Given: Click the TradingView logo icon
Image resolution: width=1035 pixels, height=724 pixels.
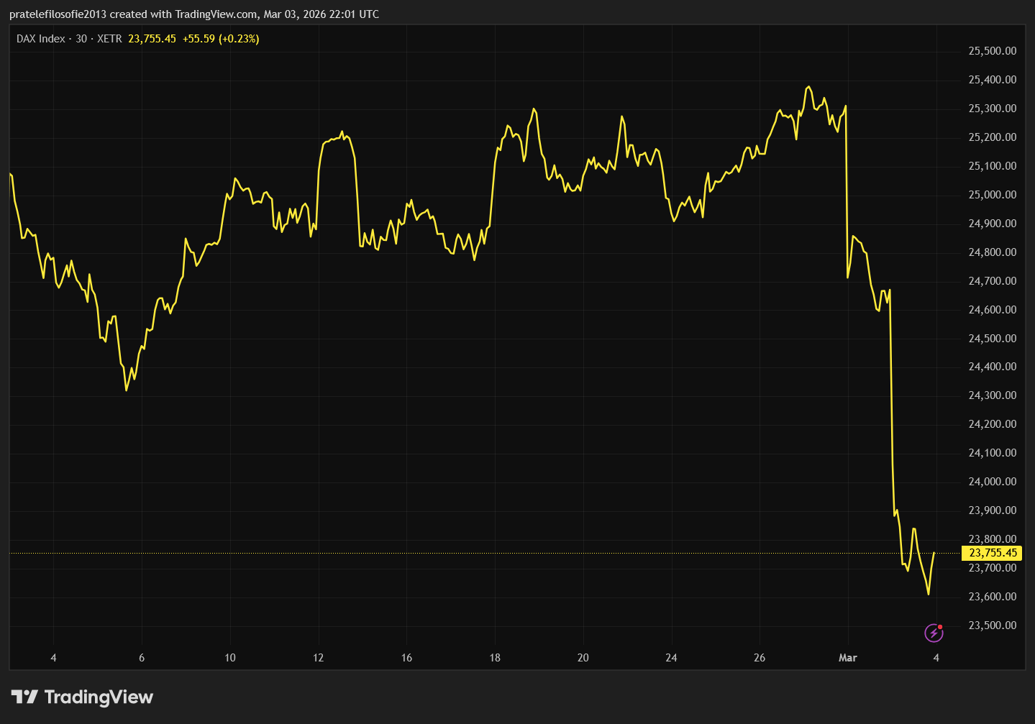Looking at the screenshot, I should (24, 697).
